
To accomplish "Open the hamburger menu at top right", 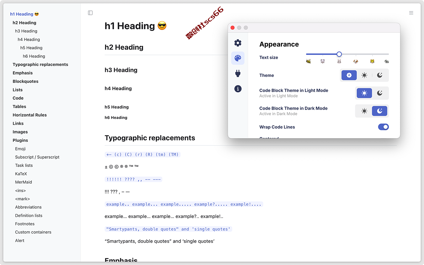I will click(x=411, y=13).
